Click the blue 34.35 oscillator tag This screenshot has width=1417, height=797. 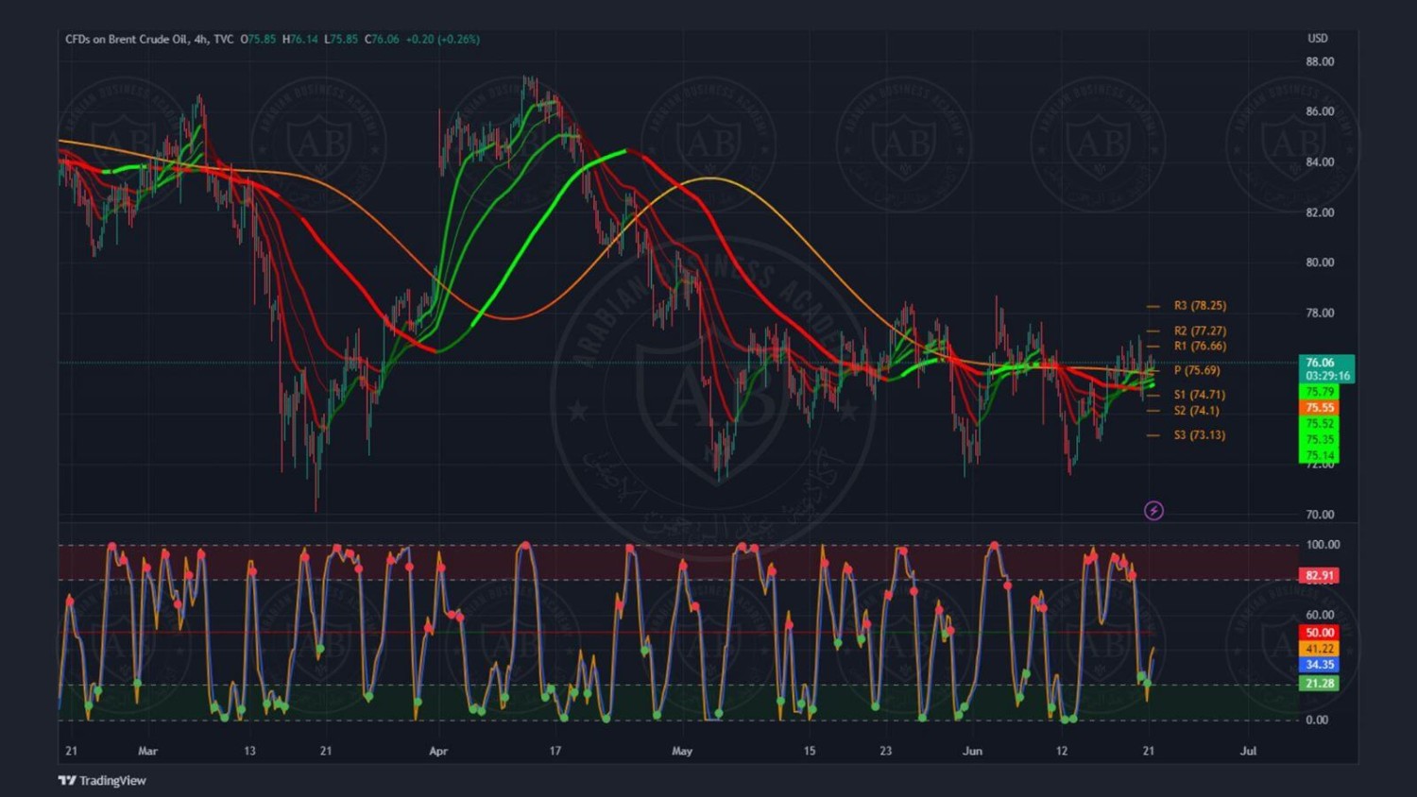1319,665
